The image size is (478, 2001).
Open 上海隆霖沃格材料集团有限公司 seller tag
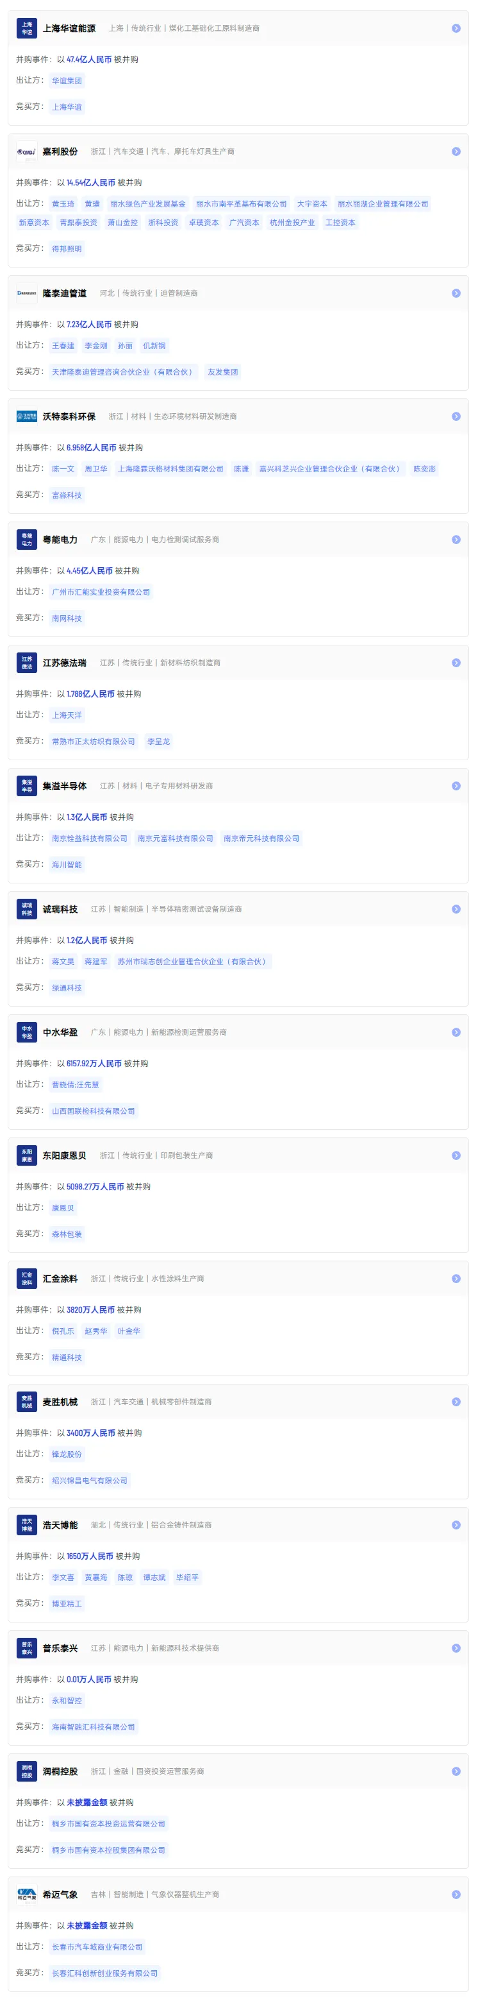[170, 469]
